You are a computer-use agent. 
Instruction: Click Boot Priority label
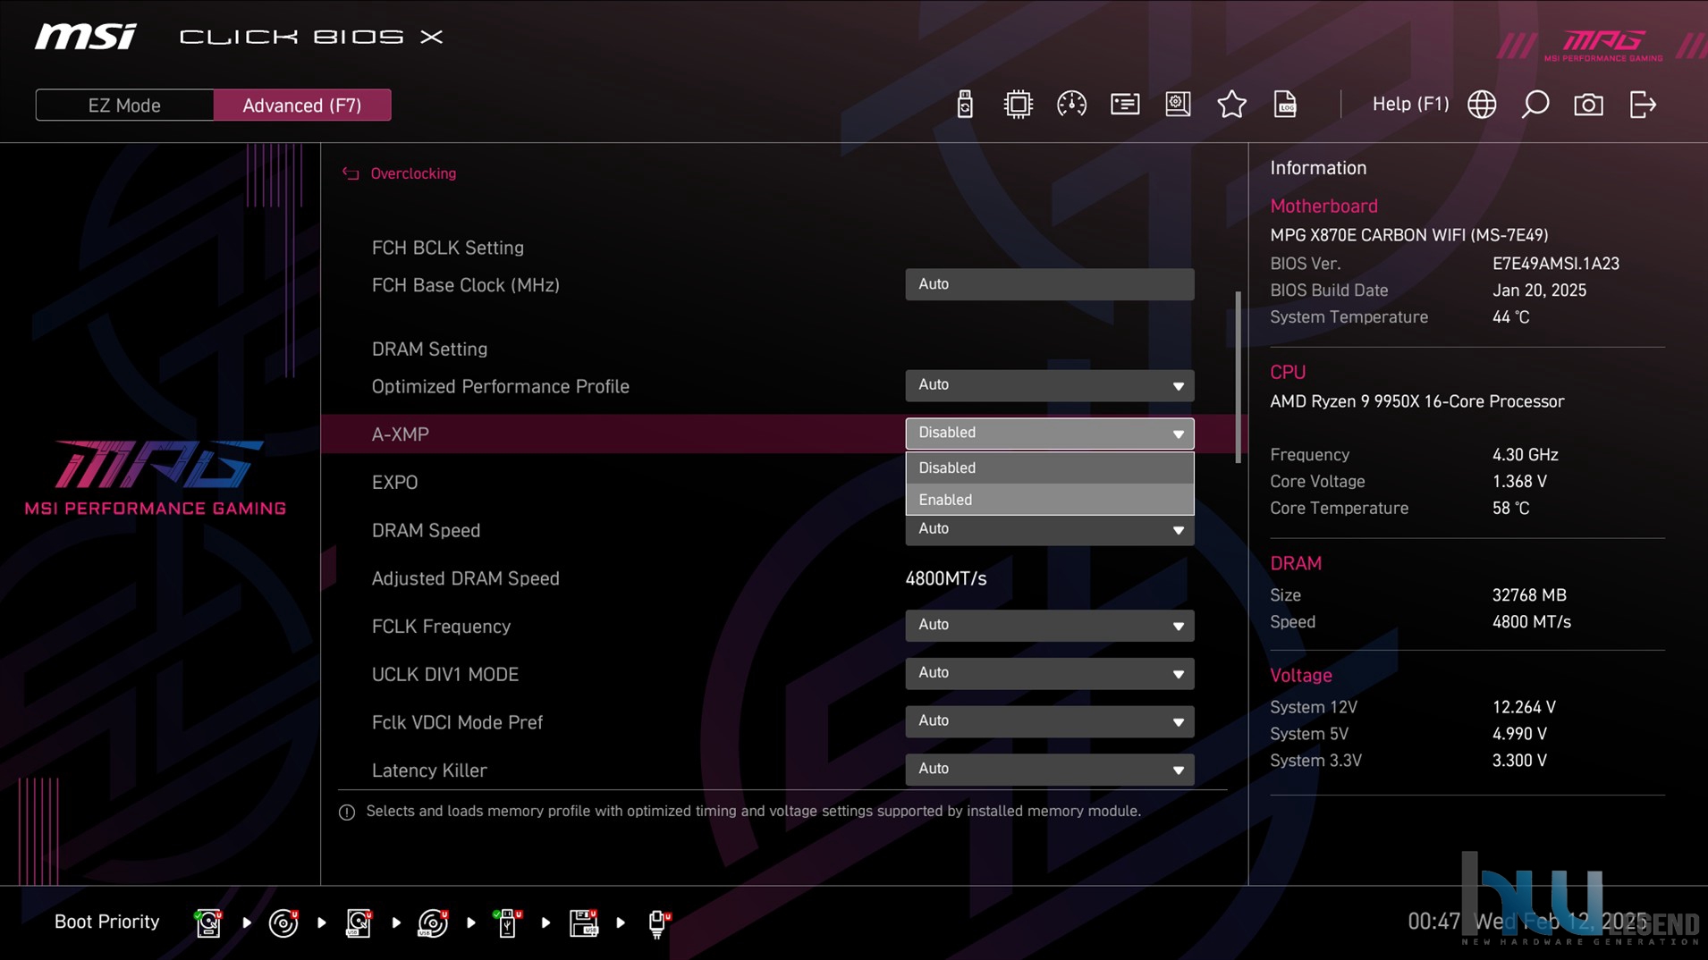coord(106,922)
